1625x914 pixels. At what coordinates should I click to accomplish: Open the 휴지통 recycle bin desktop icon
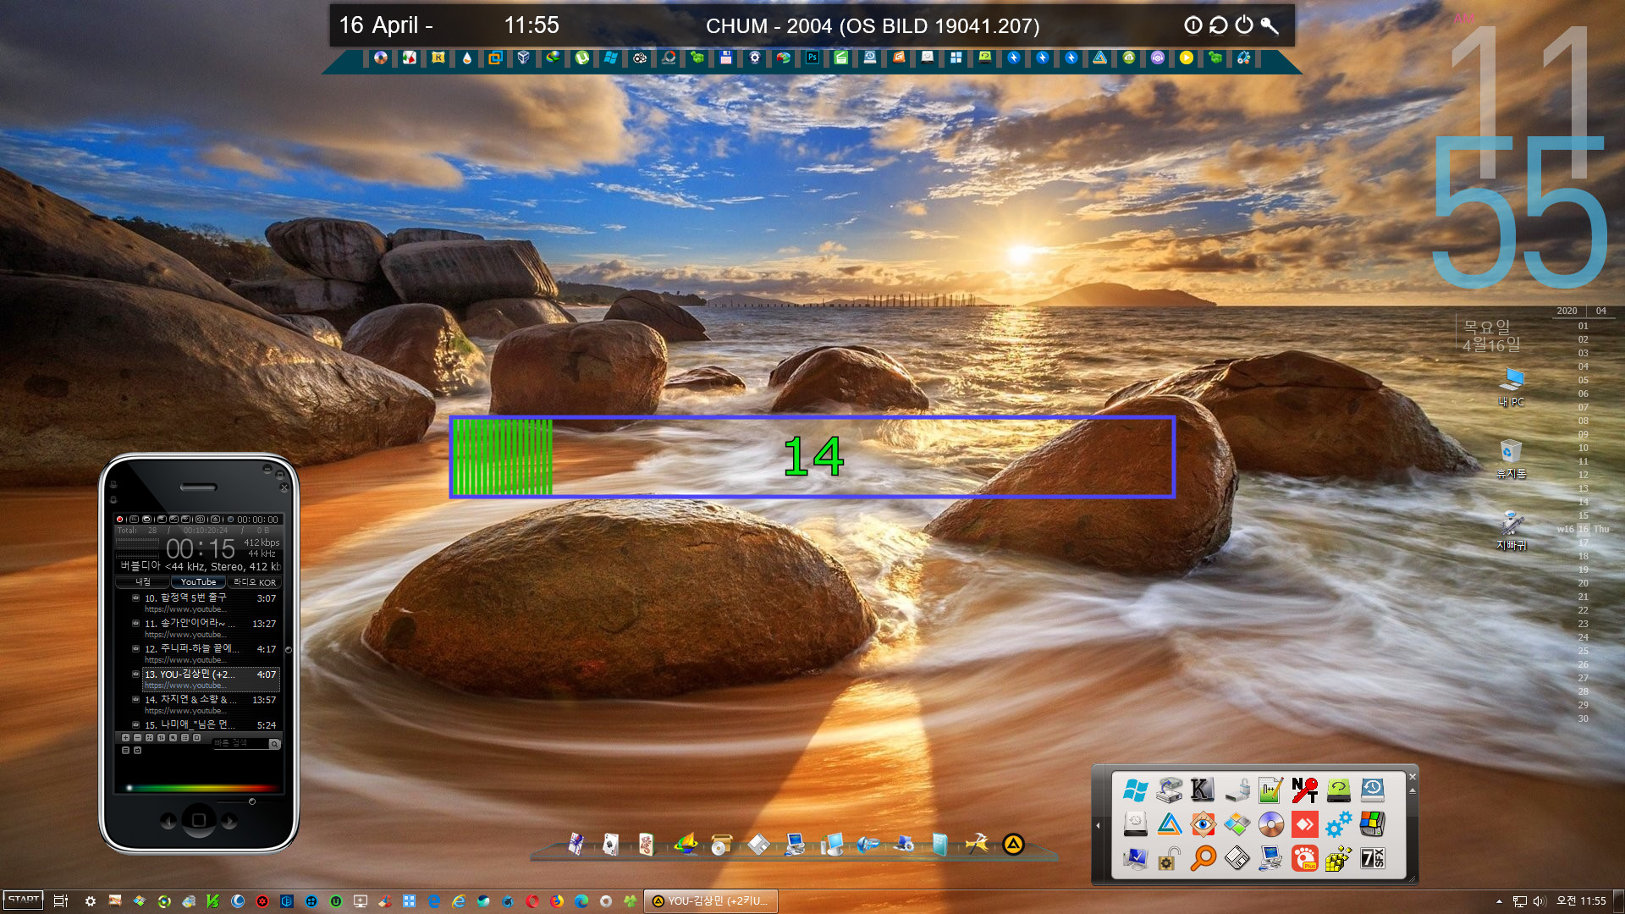1512,459
